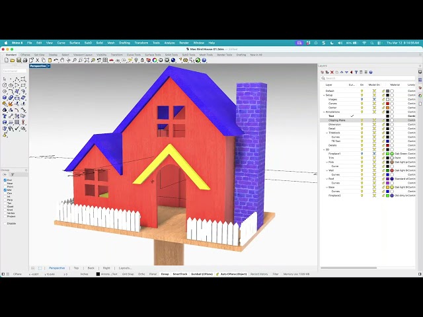
Task: Collapse the 3D layer group
Action: click(324, 149)
